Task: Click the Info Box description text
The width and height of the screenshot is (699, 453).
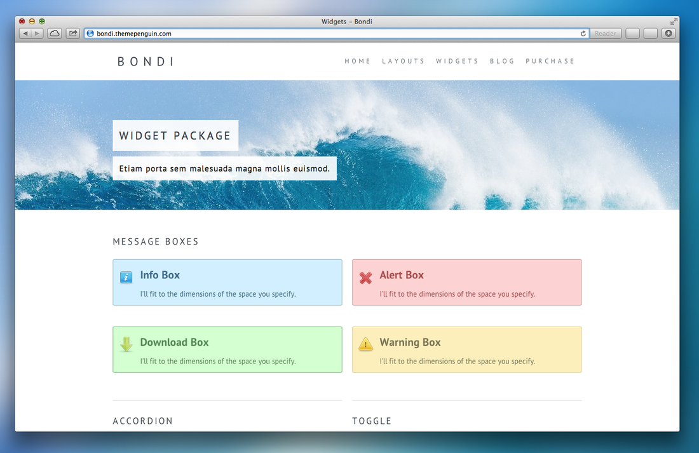Action: [218, 294]
